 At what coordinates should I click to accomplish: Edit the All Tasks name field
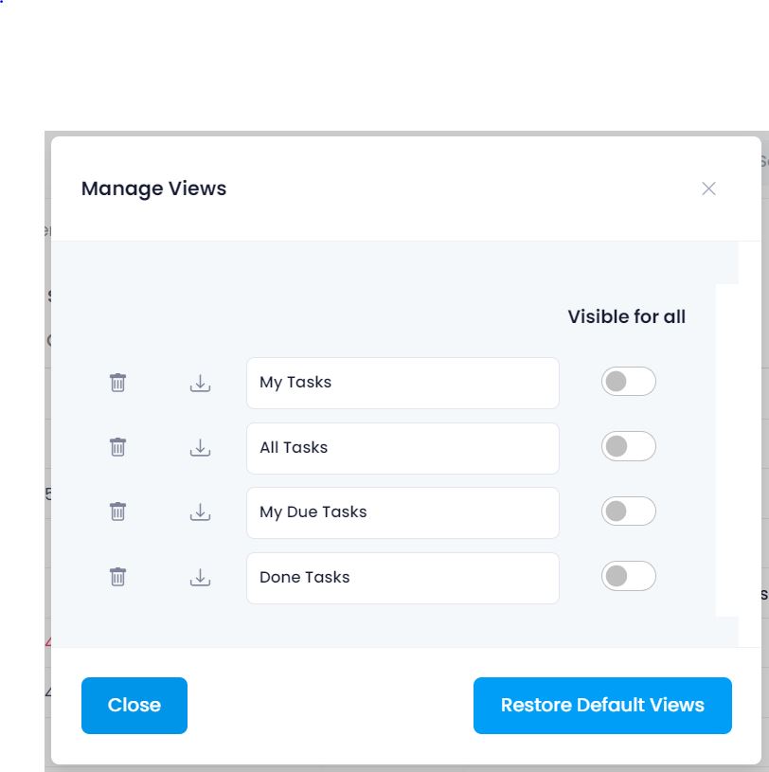pyautogui.click(x=402, y=449)
